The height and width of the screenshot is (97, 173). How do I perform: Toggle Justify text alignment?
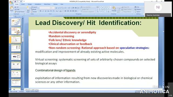73,11
